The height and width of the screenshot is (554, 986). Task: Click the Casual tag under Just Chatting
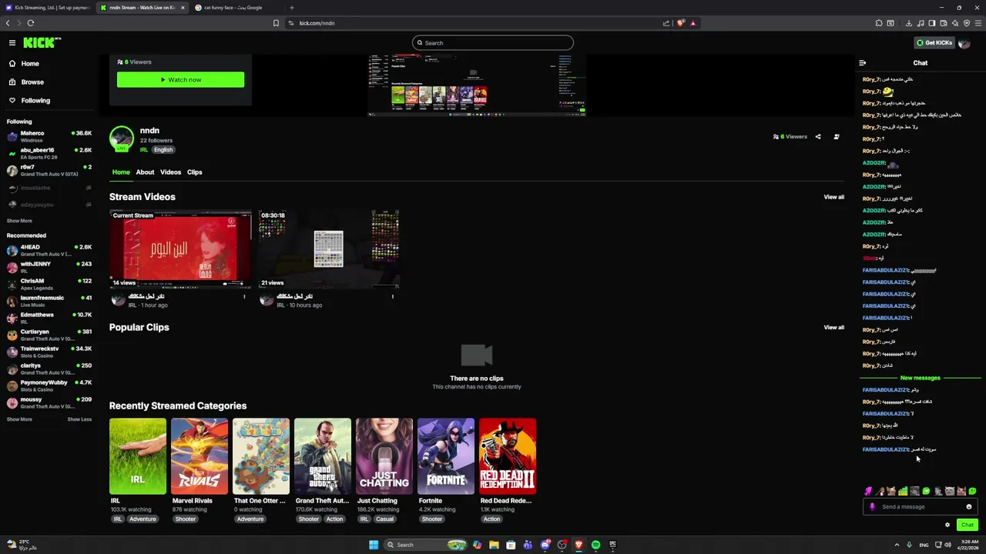[384, 519]
